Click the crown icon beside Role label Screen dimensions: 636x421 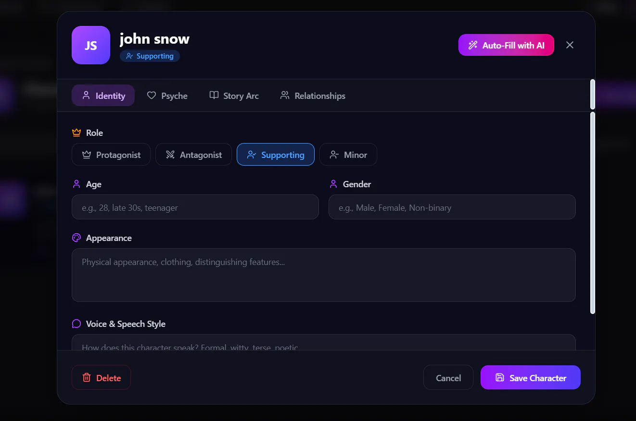click(76, 132)
